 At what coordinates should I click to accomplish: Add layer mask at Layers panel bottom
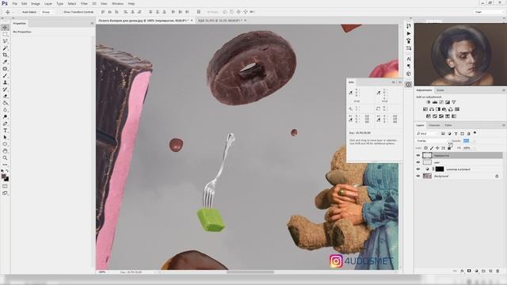click(469, 271)
